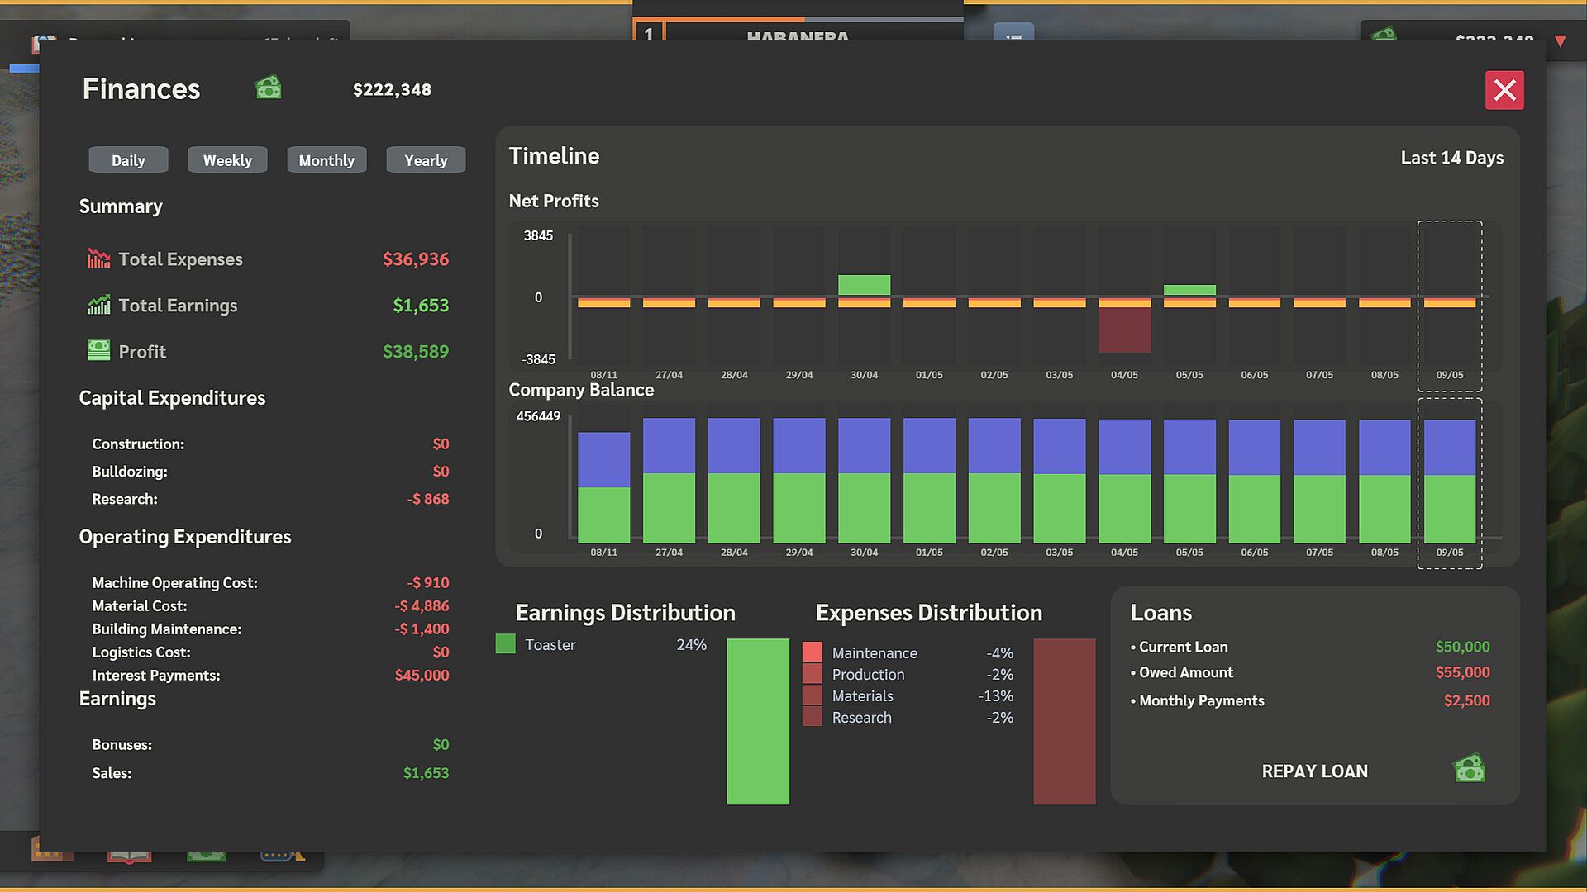This screenshot has height=892, width=1587.
Task: Click the repay loan cash icon
Action: 1470,769
